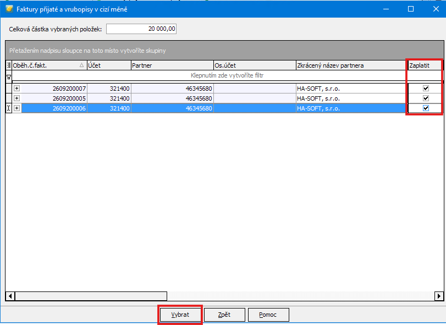Viewport: 446px width, 325px height.
Task: Toggle Zaplatit checkbox for invoice 2609200005
Action: [426, 98]
